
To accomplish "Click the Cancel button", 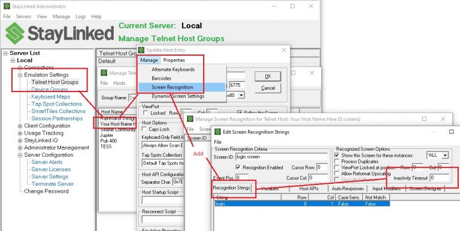I will click(268, 88).
